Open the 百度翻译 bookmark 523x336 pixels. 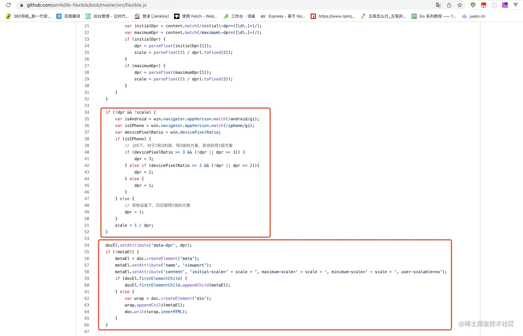pyautogui.click(x=68, y=16)
